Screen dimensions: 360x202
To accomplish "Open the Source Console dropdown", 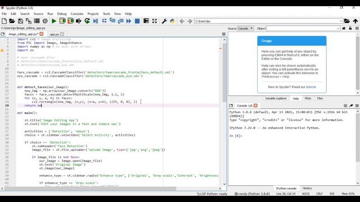I will coord(245,29).
